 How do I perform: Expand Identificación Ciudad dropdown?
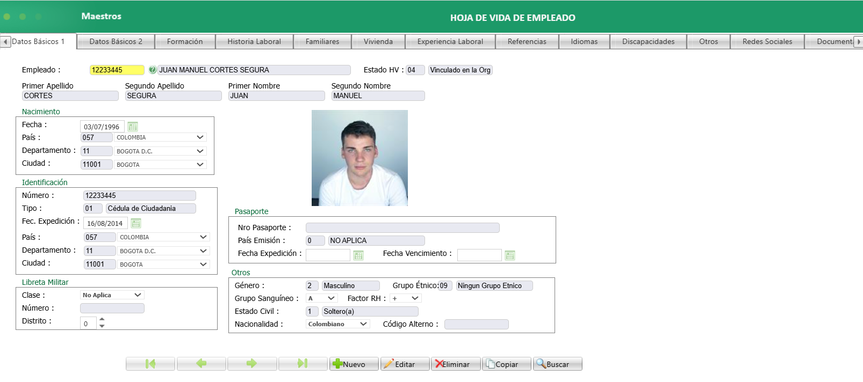point(203,265)
